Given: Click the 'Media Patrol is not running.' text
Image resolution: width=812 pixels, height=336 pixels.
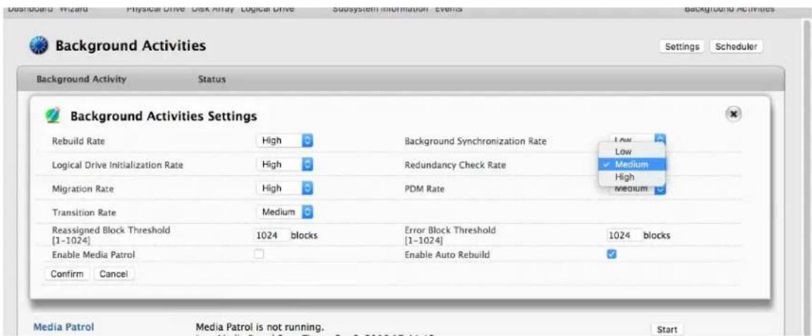Looking at the screenshot, I should tap(260, 328).
